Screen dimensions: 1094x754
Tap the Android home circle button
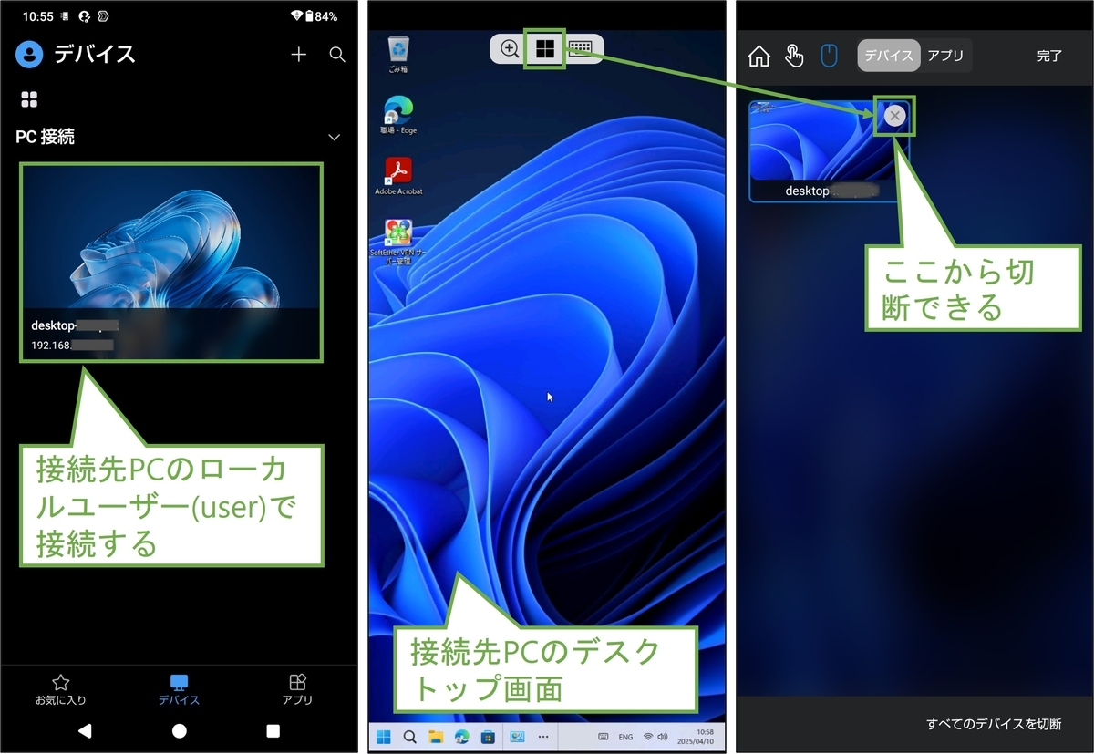tap(180, 730)
